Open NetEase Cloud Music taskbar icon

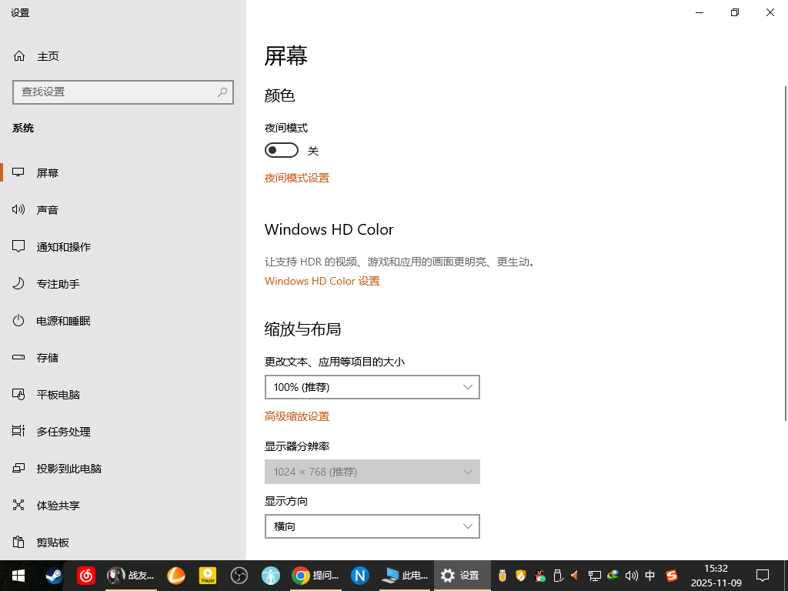point(85,576)
